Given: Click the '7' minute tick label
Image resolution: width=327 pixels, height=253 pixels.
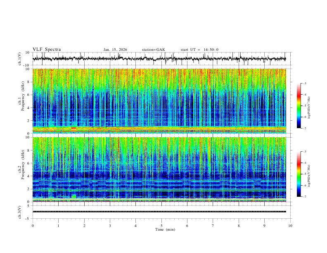Looking at the screenshot, I should (213, 226).
